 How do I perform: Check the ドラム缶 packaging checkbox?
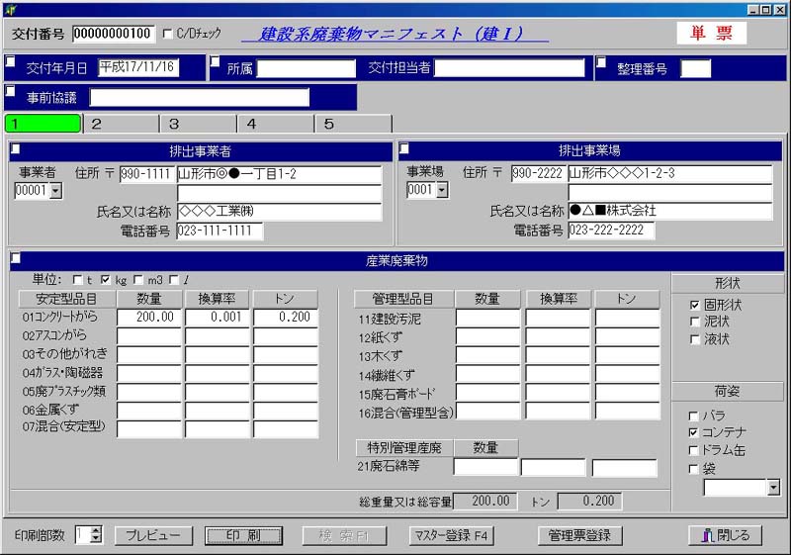[694, 450]
